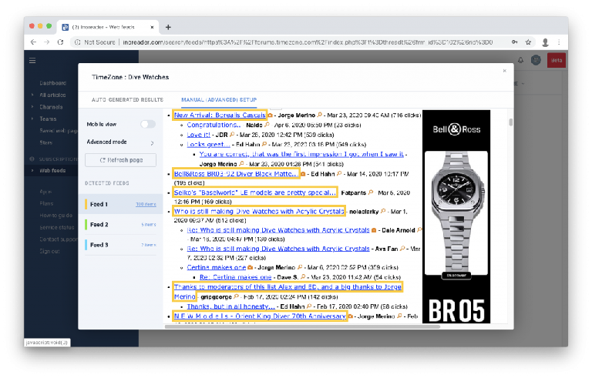The image size is (592, 378).
Task: Open a new browser tab with plus icon
Action: click(168, 27)
